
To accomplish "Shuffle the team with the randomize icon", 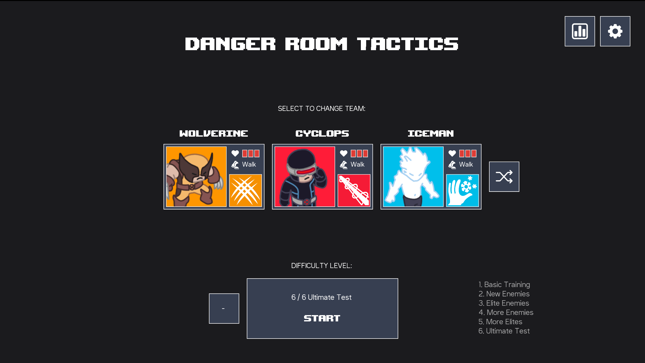I will coord(504,177).
